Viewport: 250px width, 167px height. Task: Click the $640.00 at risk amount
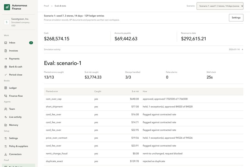[134, 99]
